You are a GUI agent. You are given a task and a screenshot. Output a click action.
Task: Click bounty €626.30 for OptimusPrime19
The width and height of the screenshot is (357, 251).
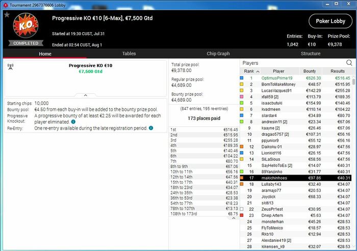click(x=313, y=78)
